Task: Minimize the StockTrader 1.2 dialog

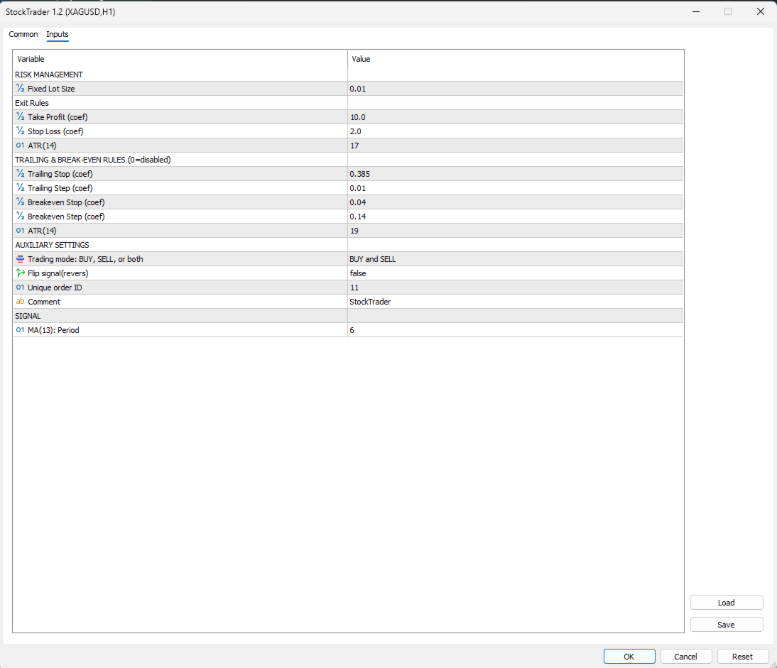Action: point(696,11)
